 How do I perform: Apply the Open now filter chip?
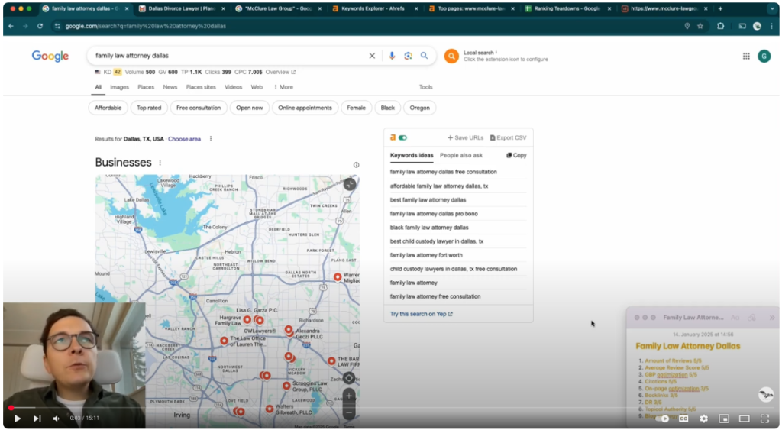point(250,108)
